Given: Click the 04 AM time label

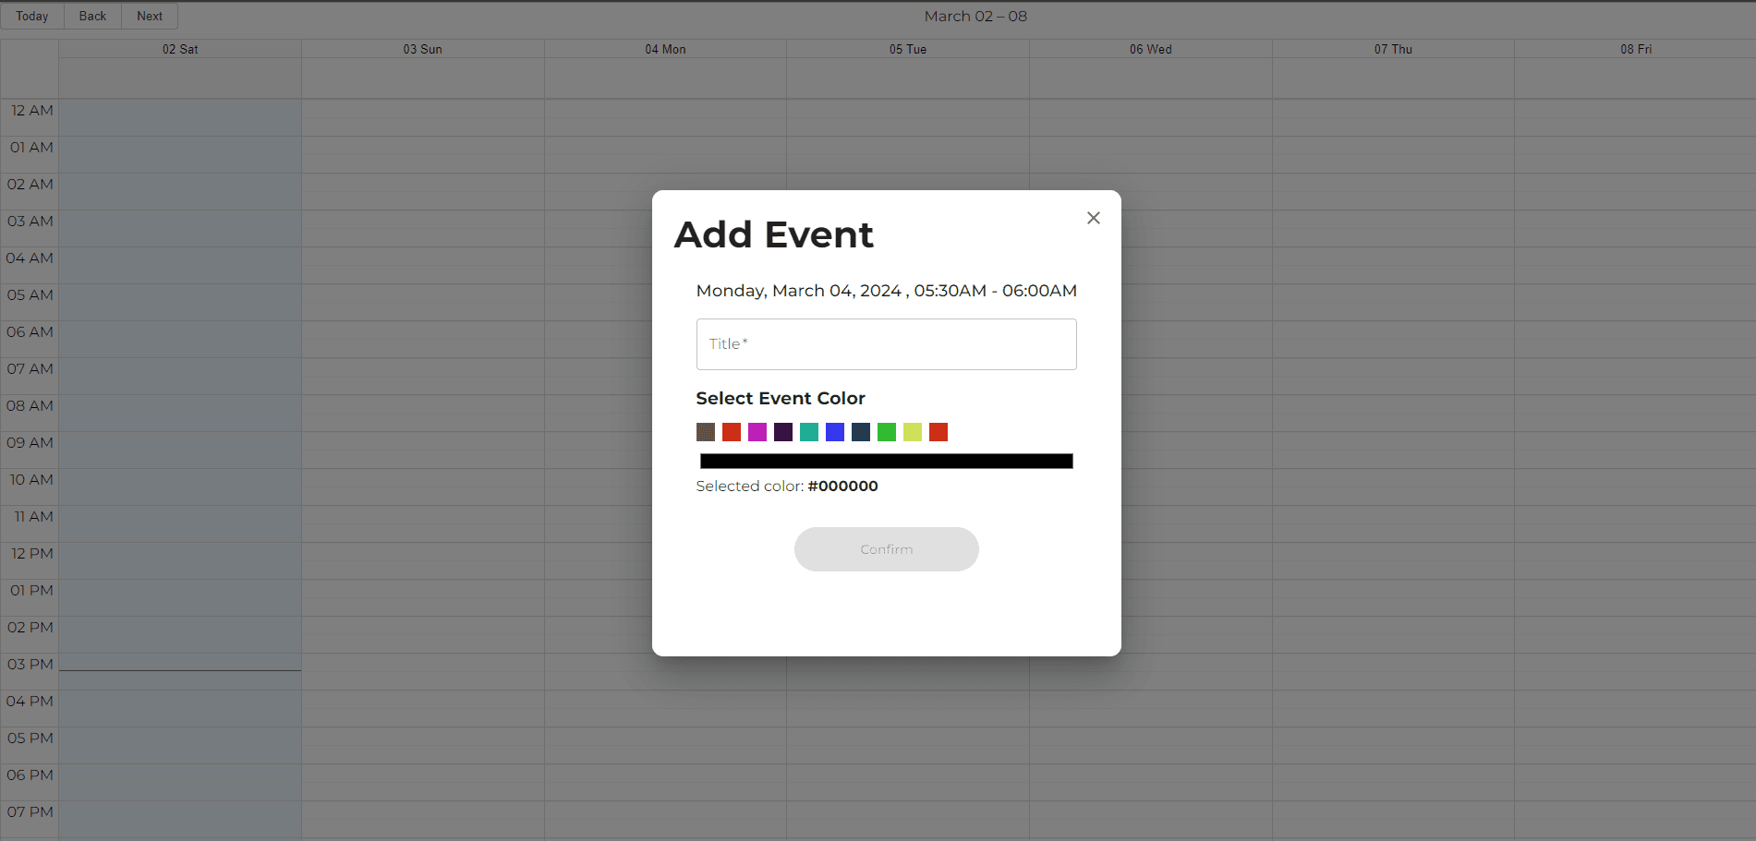Looking at the screenshot, I should pyautogui.click(x=30, y=258).
